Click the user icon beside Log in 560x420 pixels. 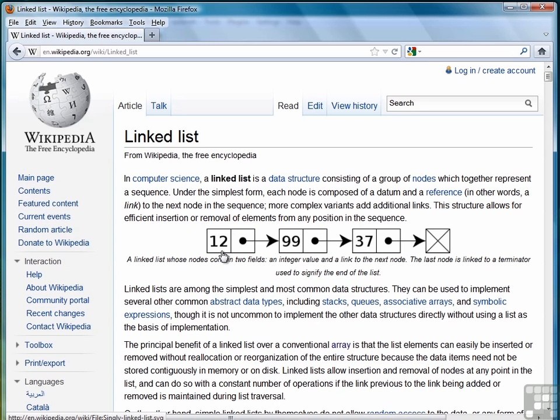pos(449,70)
